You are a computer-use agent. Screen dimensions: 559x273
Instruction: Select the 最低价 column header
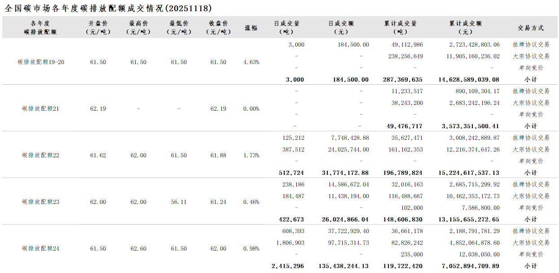[179, 28]
